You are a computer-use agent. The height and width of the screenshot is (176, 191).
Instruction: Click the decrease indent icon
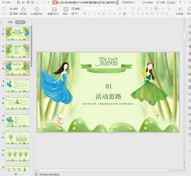(146, 9)
